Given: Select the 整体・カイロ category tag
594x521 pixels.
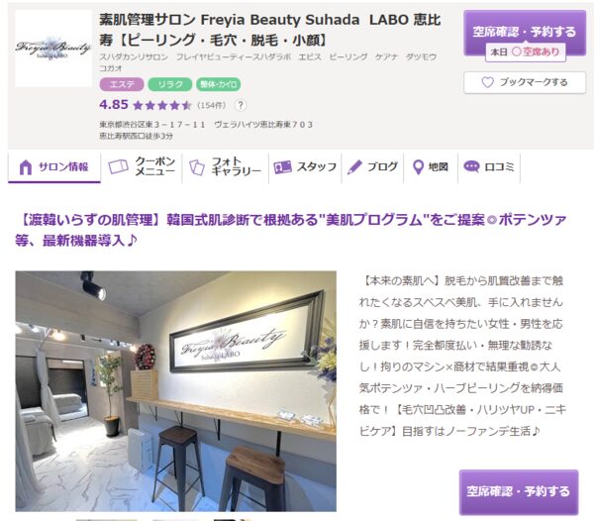Looking at the screenshot, I should (218, 84).
